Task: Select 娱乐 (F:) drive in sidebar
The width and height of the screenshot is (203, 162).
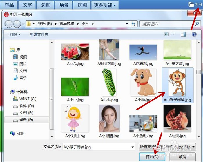Action: pyautogui.click(x=27, y=120)
